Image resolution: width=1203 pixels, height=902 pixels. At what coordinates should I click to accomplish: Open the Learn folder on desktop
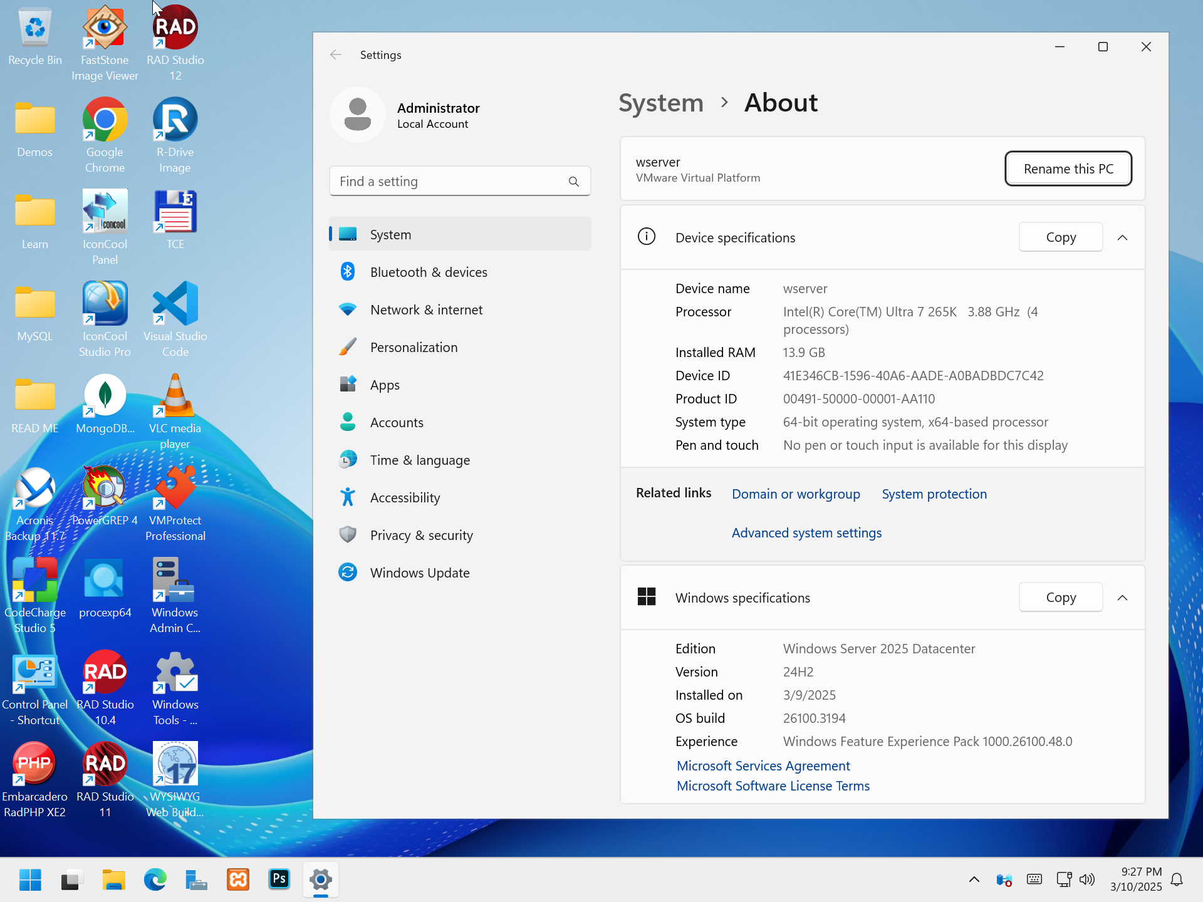tap(35, 220)
